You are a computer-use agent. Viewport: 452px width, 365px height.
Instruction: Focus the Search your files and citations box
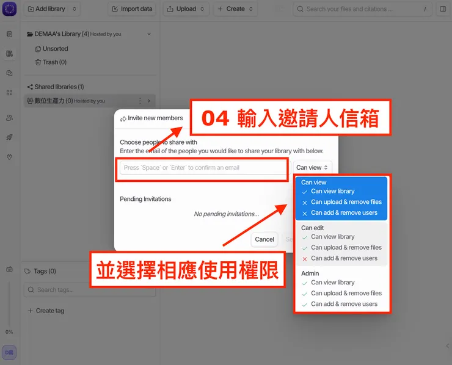362,9
